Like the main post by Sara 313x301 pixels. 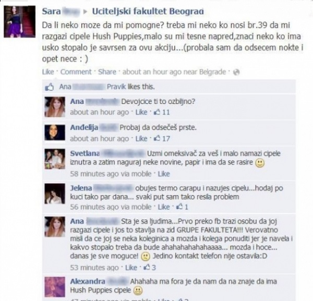click(x=48, y=72)
